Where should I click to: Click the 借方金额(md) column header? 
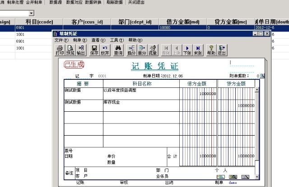pyautogui.click(x=183, y=22)
